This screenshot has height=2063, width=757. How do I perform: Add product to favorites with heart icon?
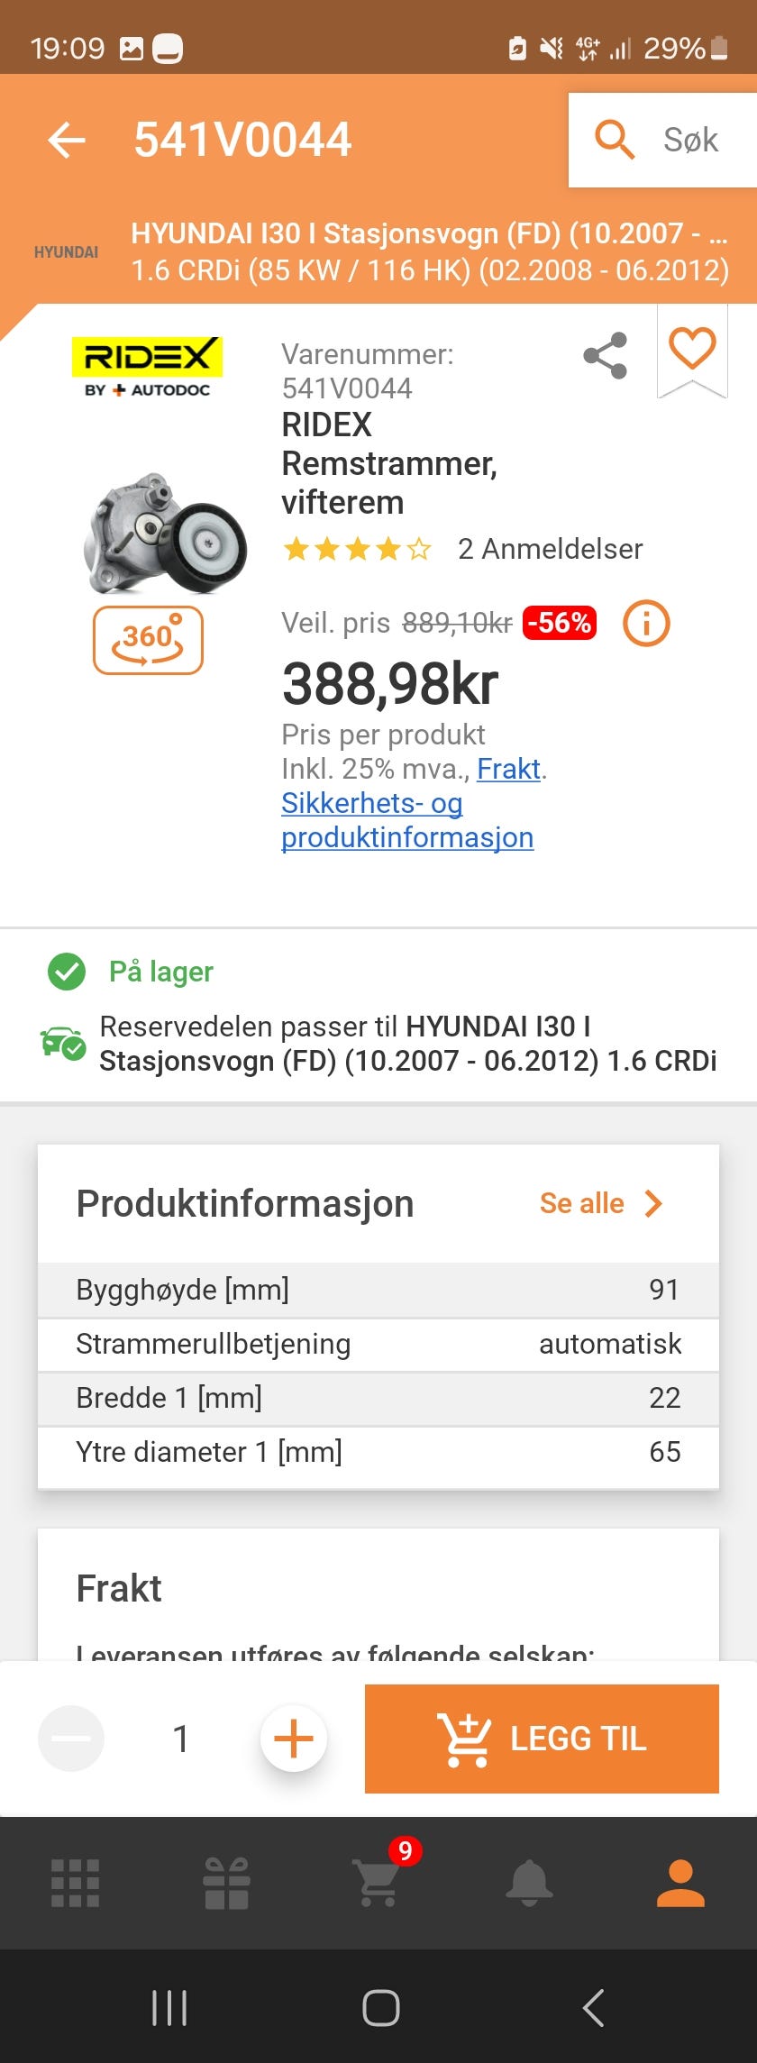point(692,349)
